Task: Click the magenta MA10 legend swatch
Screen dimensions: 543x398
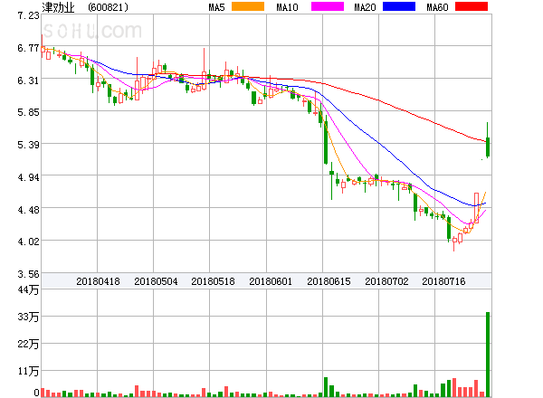Action: pyautogui.click(x=328, y=6)
